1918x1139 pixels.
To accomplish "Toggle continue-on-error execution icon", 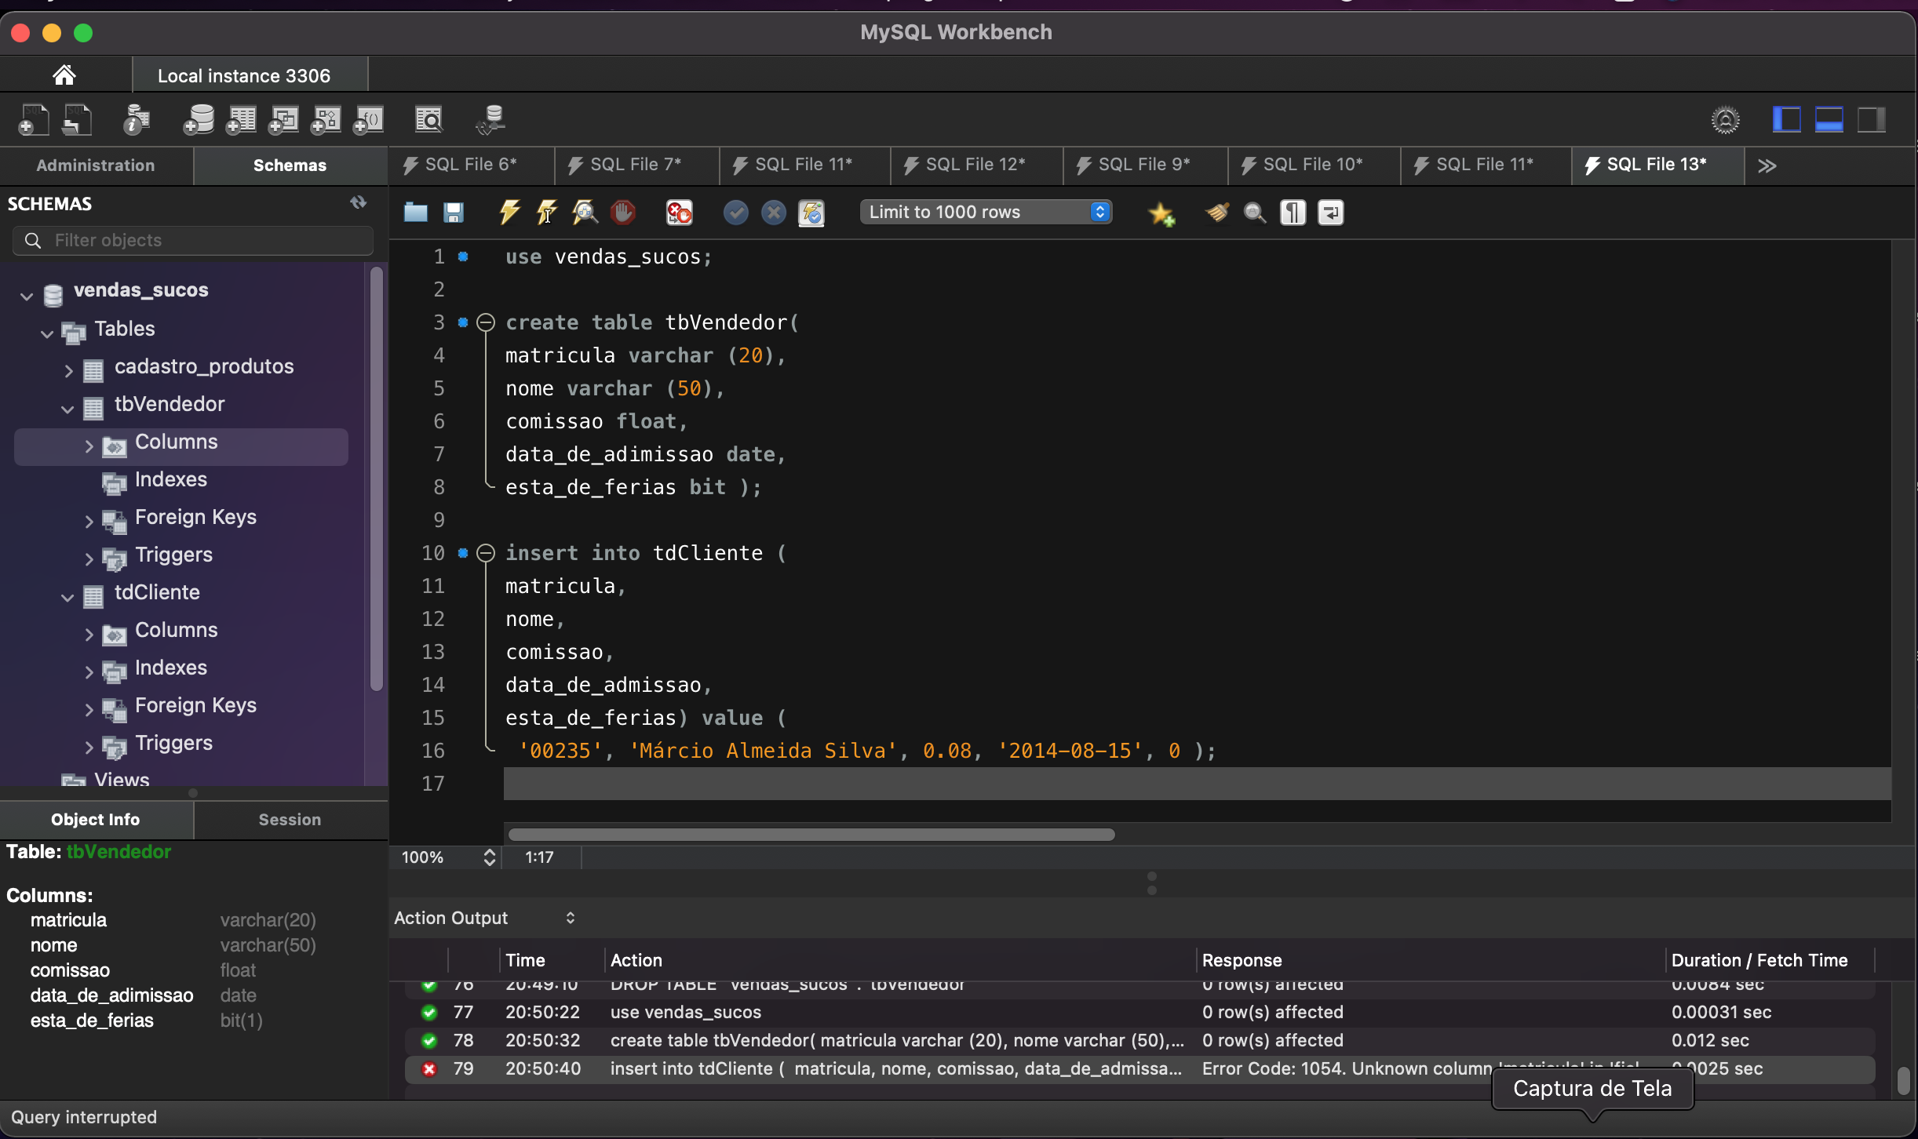I will (x=680, y=213).
